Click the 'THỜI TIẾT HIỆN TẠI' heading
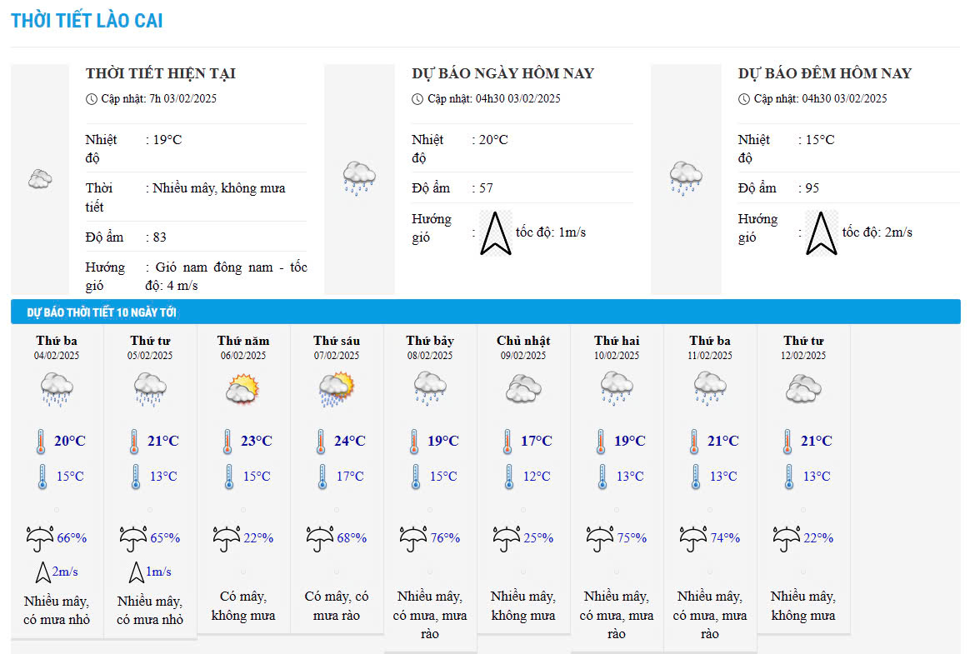 click(161, 73)
